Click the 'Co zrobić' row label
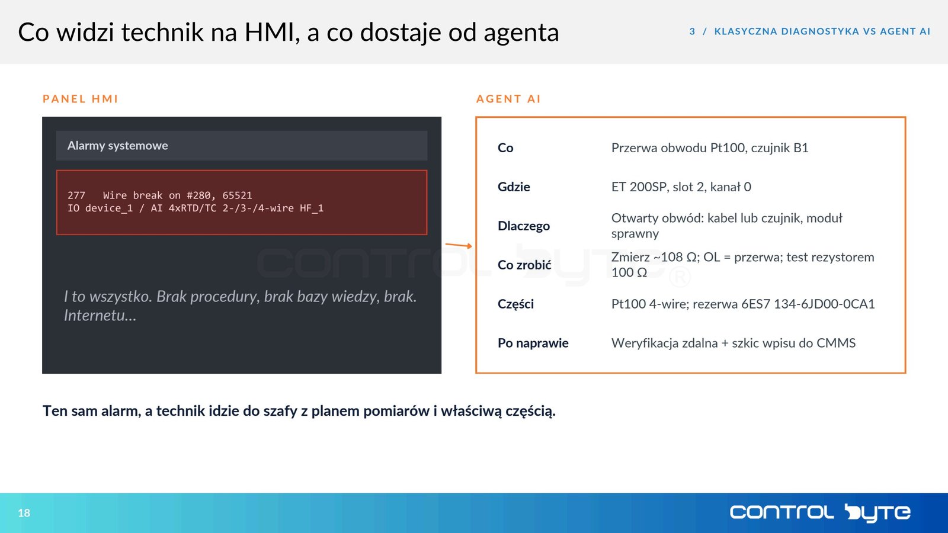This screenshot has width=948, height=533. pyautogui.click(x=524, y=265)
